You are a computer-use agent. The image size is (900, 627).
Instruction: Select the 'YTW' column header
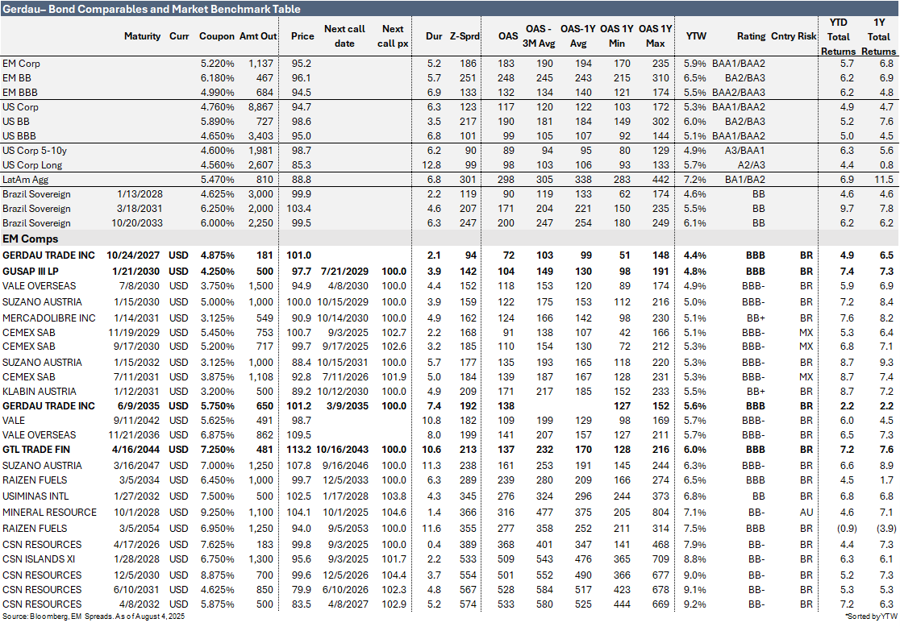coord(696,36)
